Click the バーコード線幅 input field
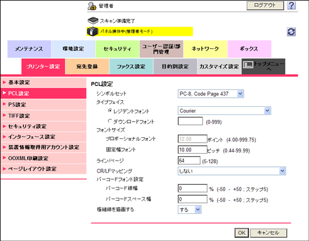This screenshot has width=309, height=241. (x=192, y=188)
